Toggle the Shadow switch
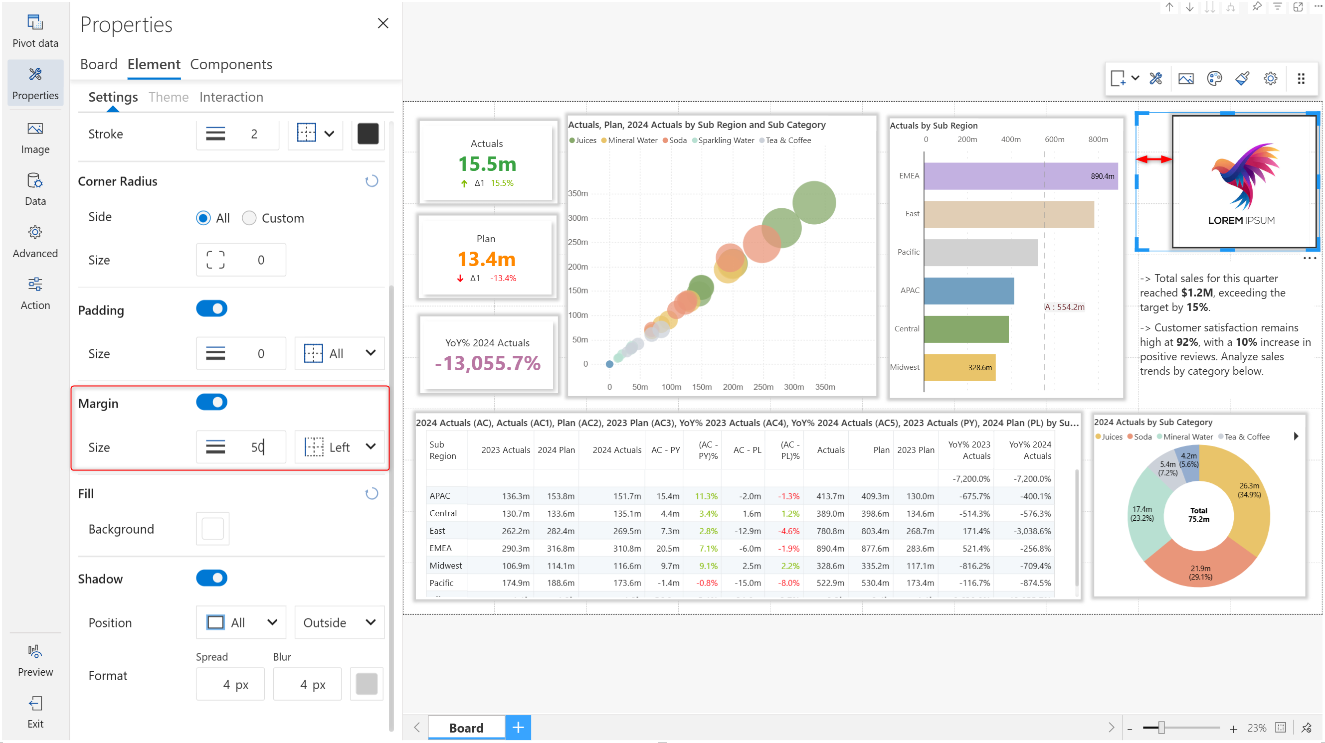1325x743 pixels. pos(211,578)
